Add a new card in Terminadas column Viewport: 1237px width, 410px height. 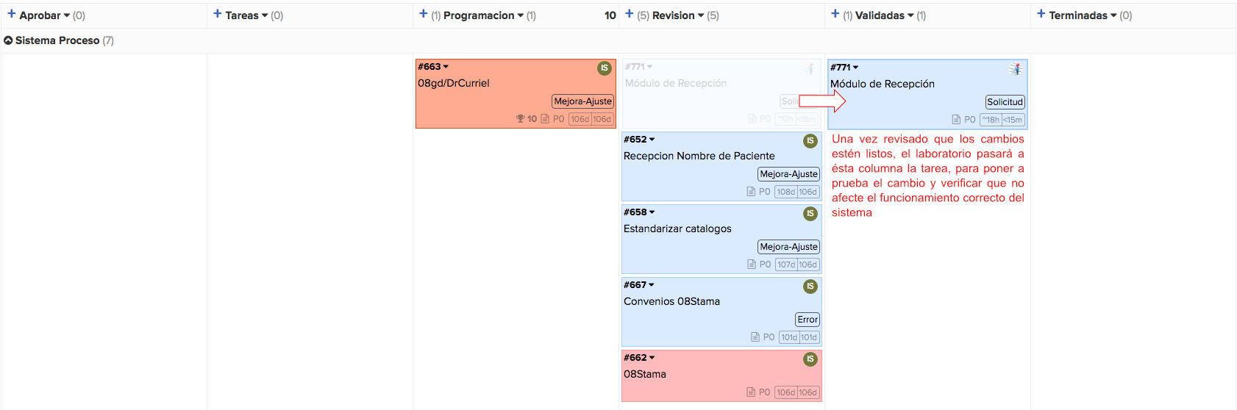tap(1041, 14)
